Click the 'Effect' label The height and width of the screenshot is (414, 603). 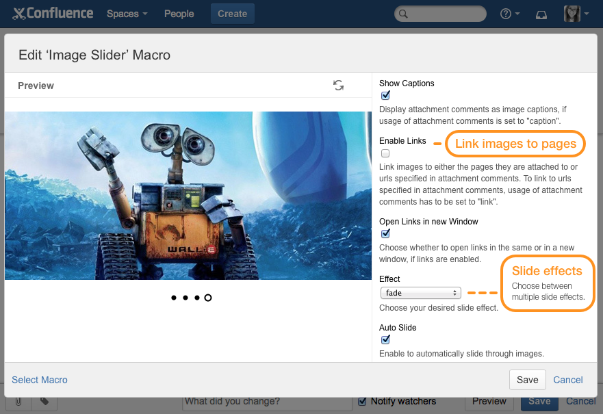389,279
